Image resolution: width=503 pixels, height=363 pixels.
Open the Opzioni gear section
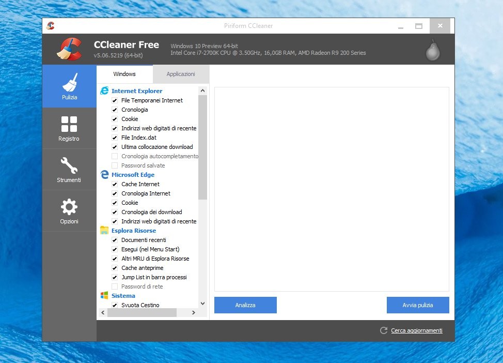pos(69,211)
